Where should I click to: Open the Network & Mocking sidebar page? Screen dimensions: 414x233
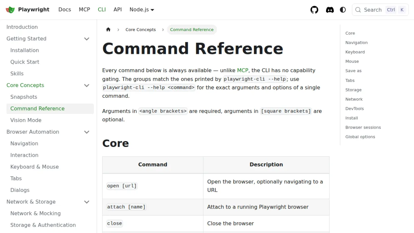(x=36, y=213)
